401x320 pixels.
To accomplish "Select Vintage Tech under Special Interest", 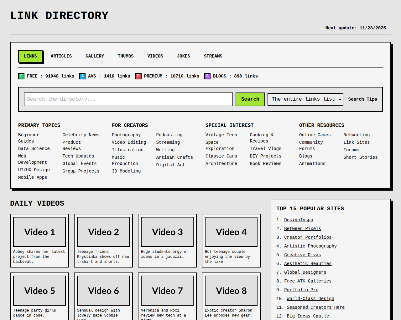I will 221,135.
